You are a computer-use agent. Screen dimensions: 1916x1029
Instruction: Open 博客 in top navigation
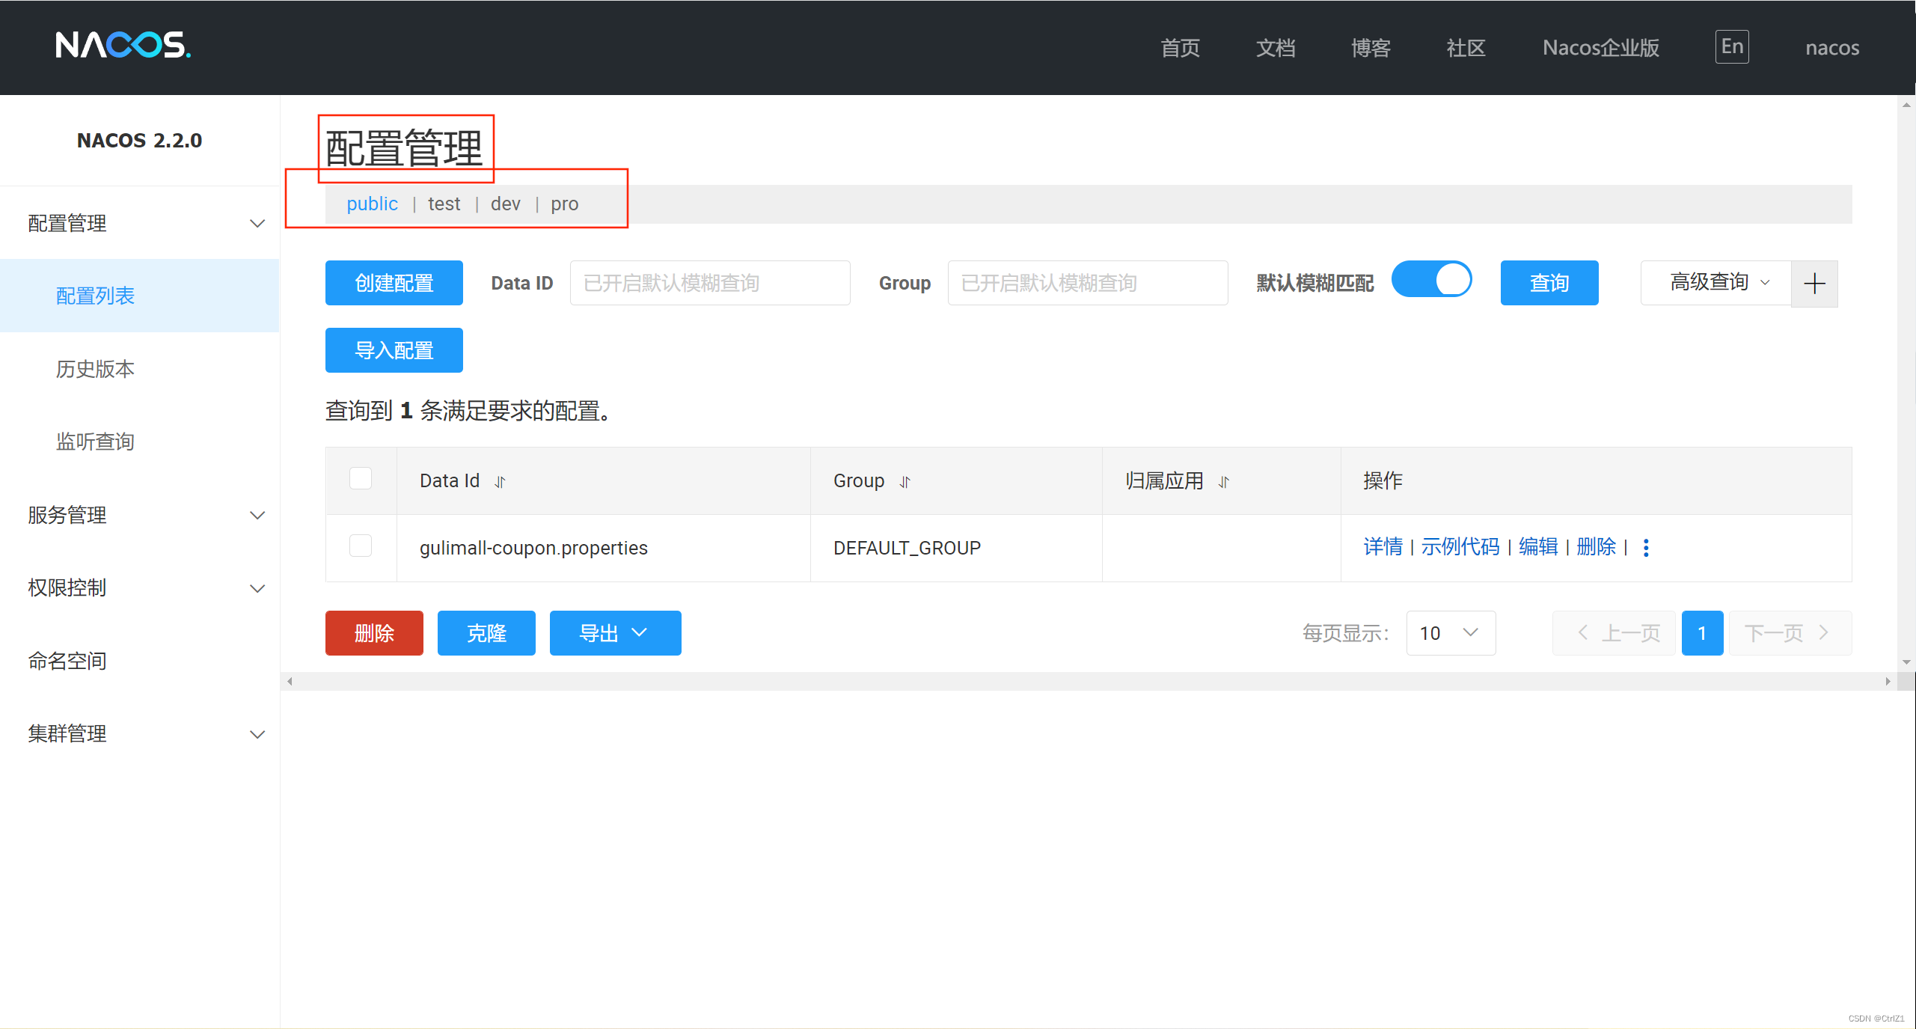[1371, 48]
